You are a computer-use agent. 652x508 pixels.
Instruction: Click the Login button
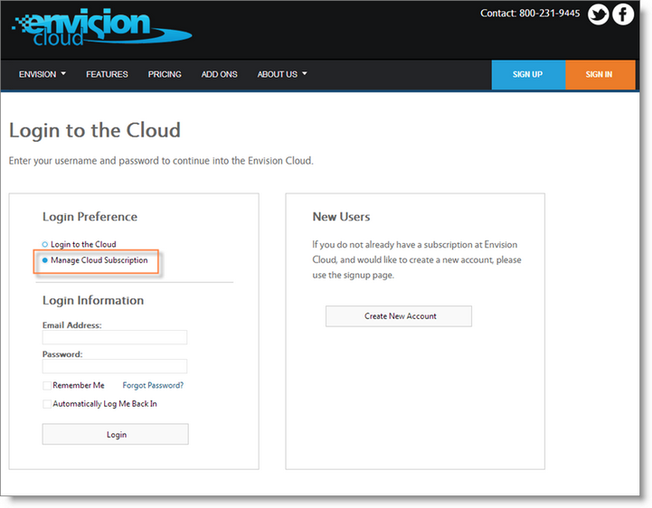coord(115,435)
